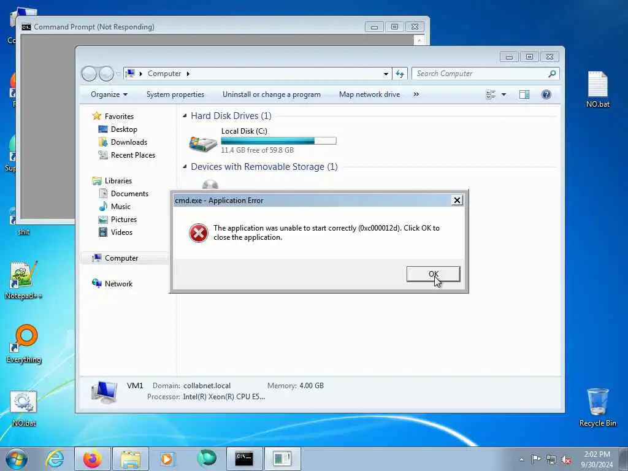Open the view options dropdown arrow
Screen dimensions: 628x471
[504, 94]
